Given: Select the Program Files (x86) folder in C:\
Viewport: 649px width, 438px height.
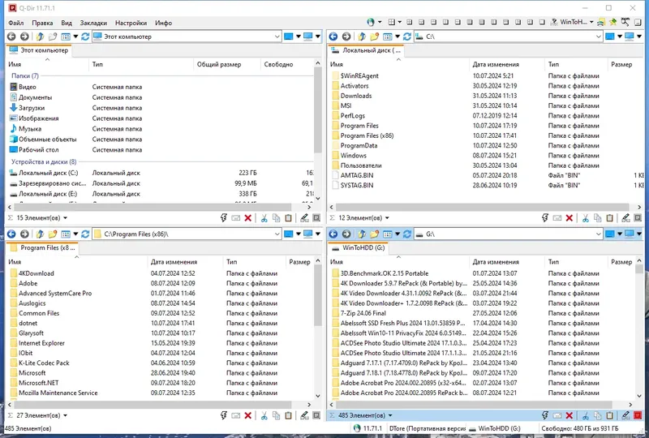Looking at the screenshot, I should [367, 135].
